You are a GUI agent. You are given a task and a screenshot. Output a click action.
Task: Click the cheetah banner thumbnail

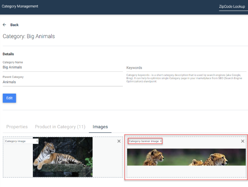(186, 157)
